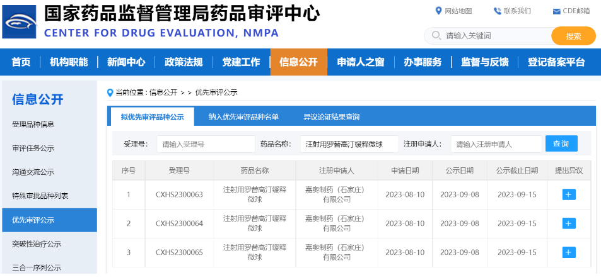Open 新闻中心 menu

pos(126,62)
